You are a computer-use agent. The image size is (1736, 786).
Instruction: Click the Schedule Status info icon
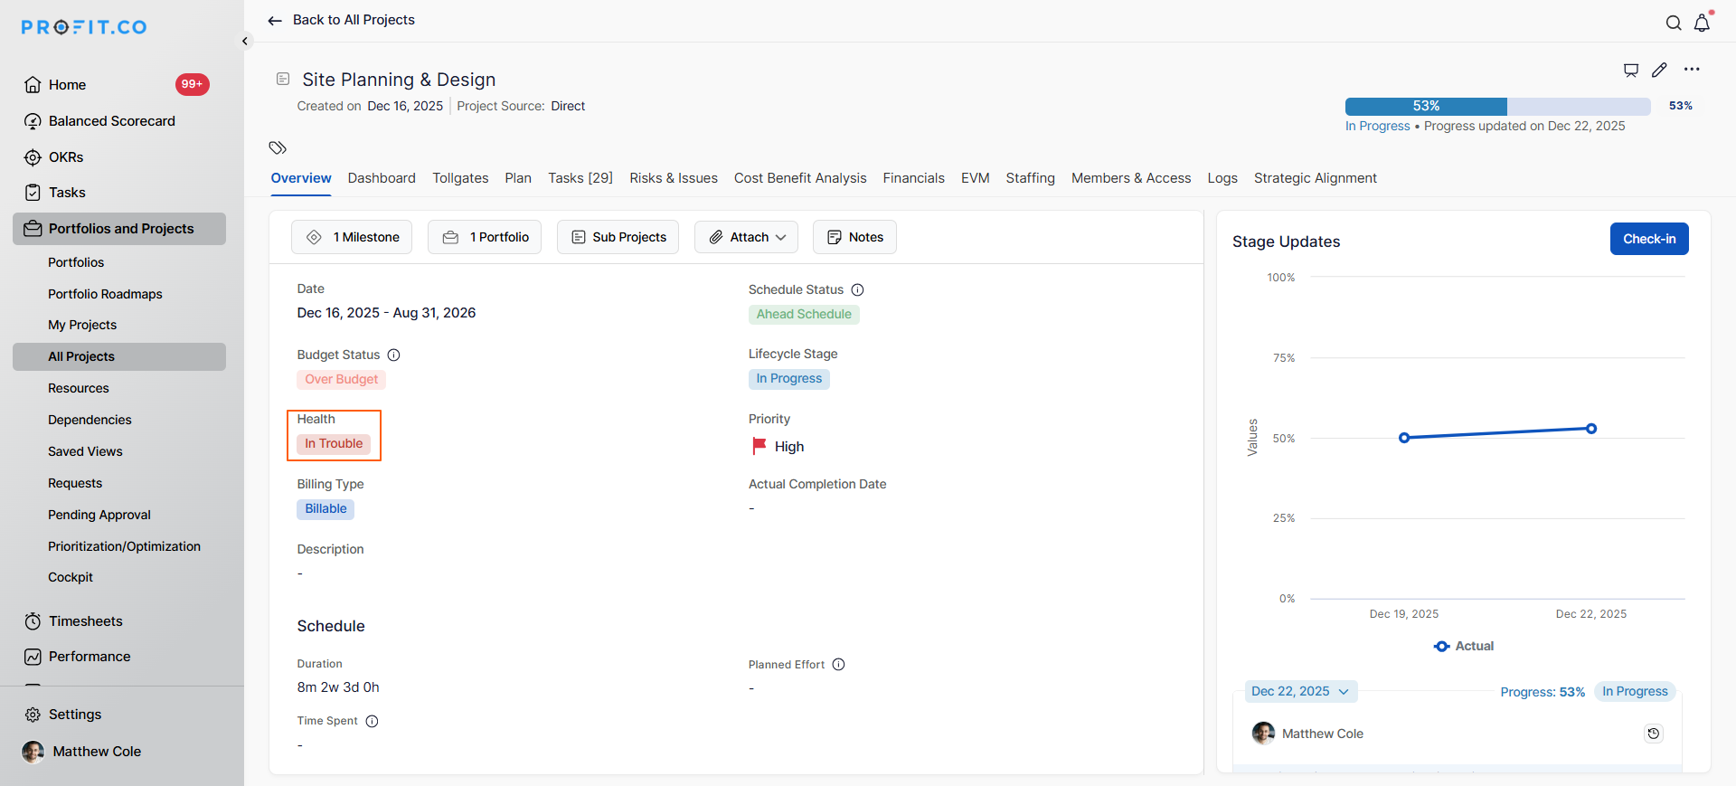[857, 290]
